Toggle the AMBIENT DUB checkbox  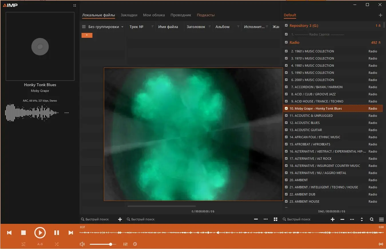286,194
